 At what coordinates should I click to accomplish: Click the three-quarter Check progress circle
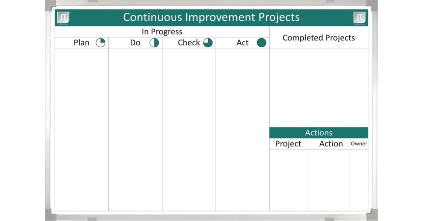[208, 43]
